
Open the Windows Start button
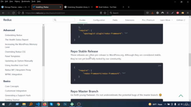point(3,104)
